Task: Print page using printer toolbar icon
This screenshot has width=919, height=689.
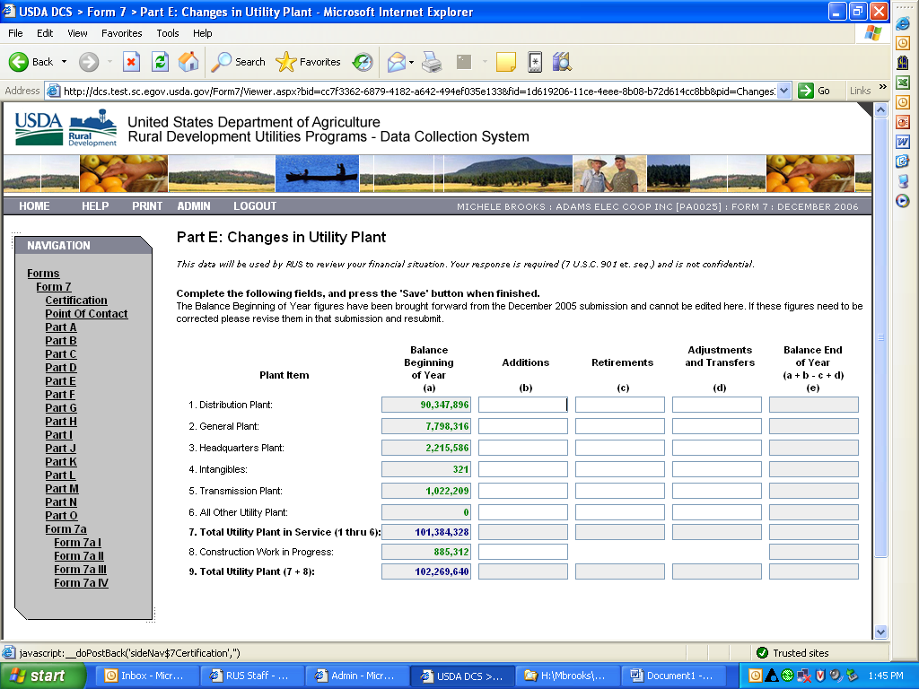Action: tap(432, 62)
